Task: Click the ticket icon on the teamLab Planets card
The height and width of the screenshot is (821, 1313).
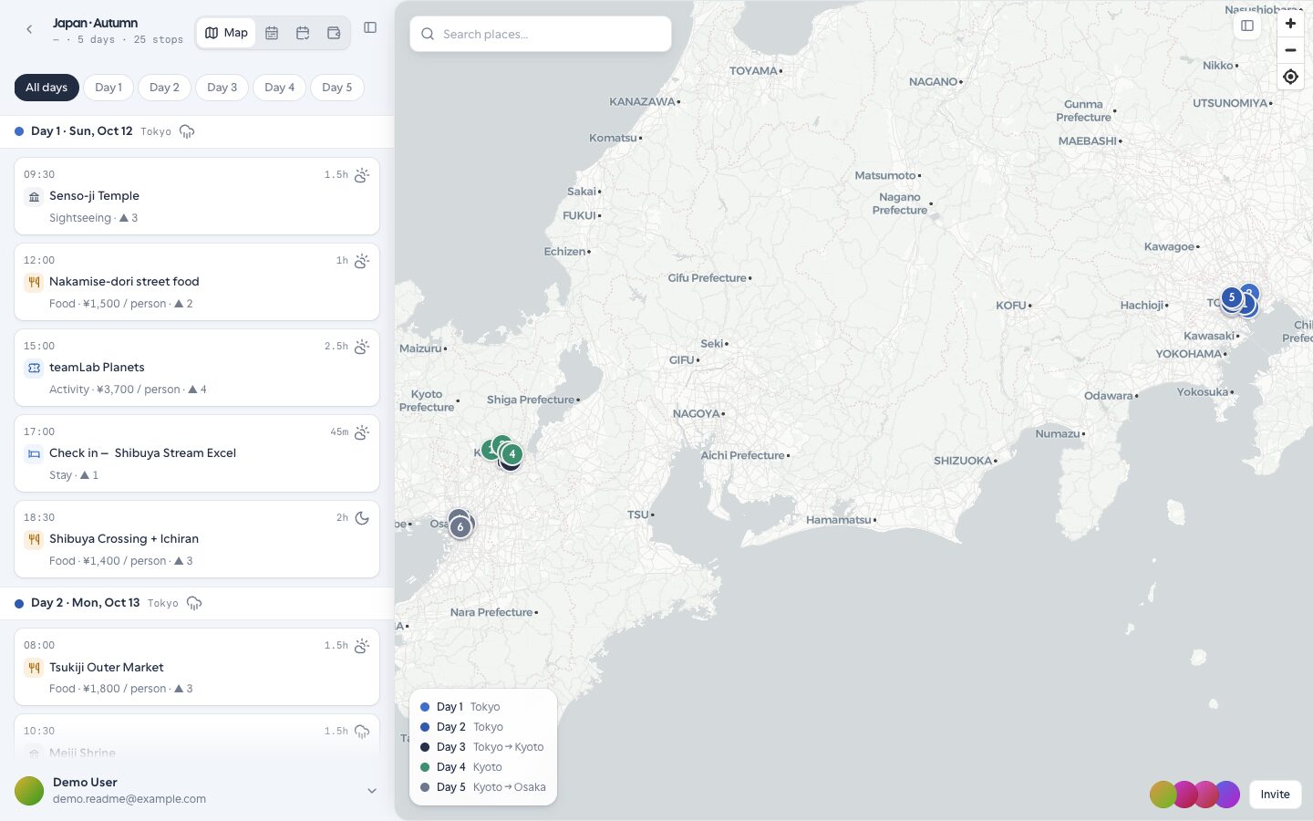Action: tap(34, 368)
